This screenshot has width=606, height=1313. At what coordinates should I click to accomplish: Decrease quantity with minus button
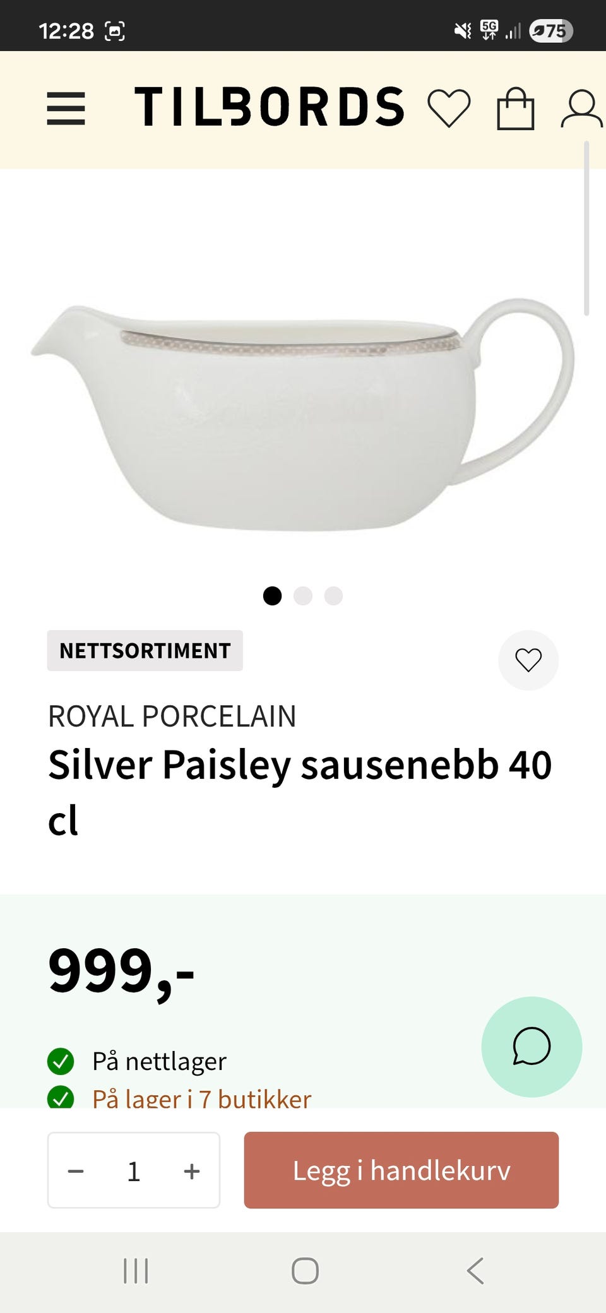76,1171
